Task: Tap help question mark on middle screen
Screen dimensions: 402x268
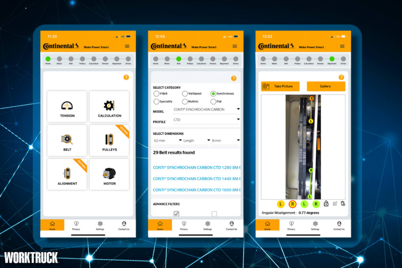Action: 234,78
